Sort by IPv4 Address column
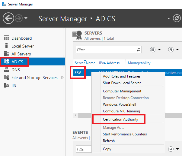Image resolution: width=182 pixels, height=156 pixels. [x=109, y=63]
